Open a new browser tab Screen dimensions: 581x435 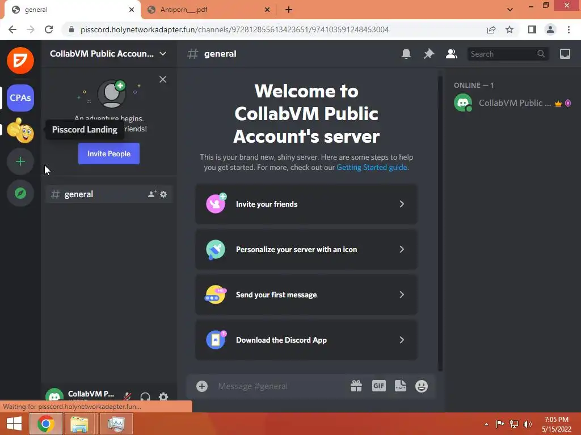click(x=289, y=10)
